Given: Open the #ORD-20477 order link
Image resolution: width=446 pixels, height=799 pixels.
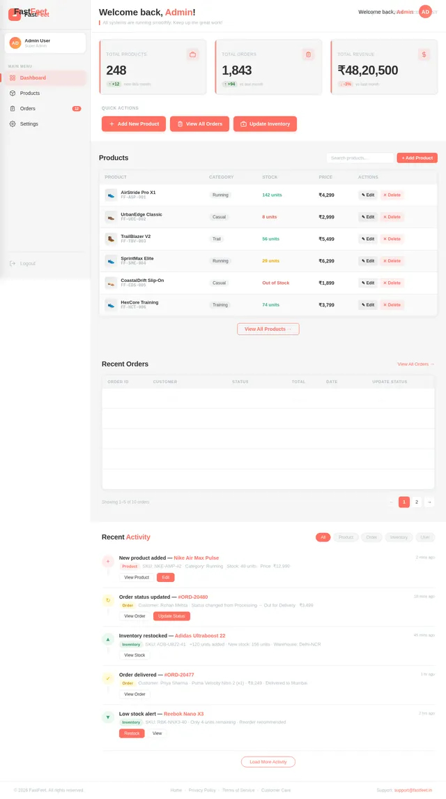Looking at the screenshot, I should click(178, 675).
